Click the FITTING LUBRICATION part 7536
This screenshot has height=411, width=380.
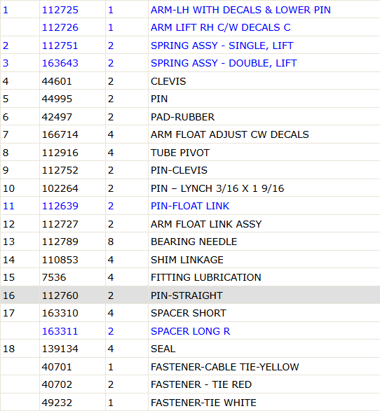coord(54,277)
